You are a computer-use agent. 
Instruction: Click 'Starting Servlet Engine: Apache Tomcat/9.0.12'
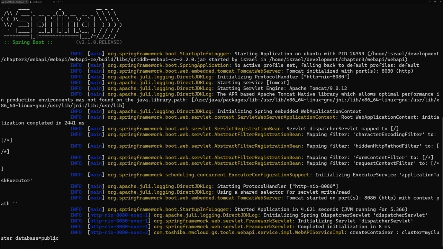[x=282, y=89]
